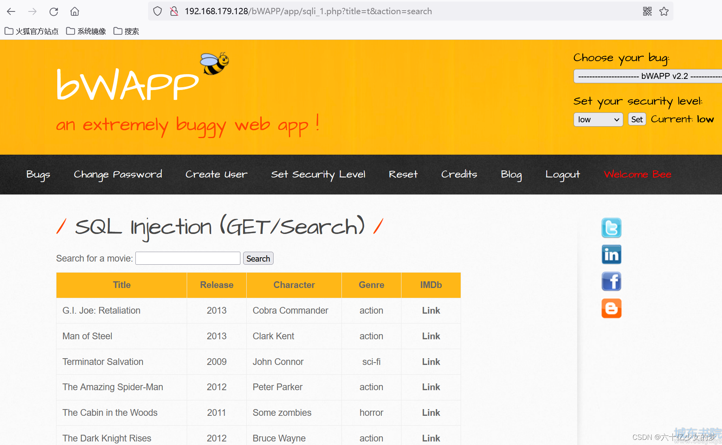
Task: Open the Blogger social icon
Action: click(611, 309)
